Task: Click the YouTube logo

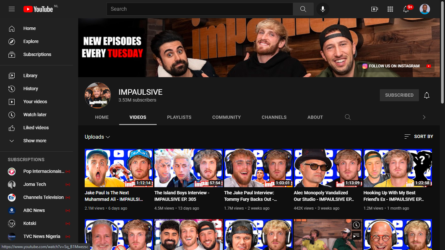Action: 38,9
